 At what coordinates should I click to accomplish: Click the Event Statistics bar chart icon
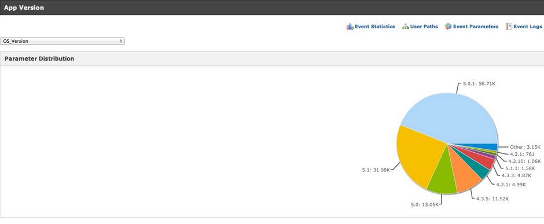coord(350,27)
